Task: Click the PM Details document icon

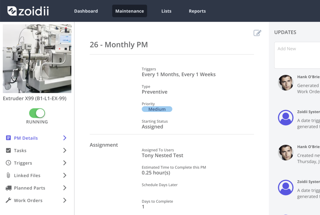Action: pos(8,138)
